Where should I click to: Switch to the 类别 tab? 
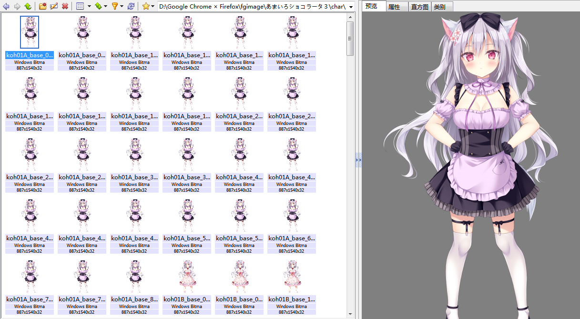442,7
